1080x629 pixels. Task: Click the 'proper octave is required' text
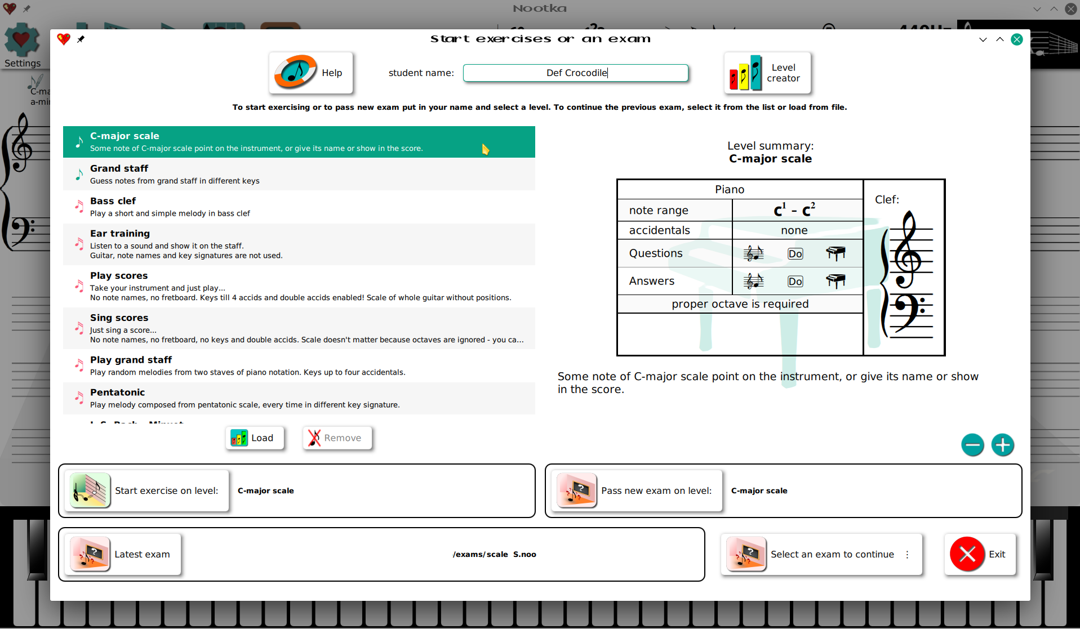point(740,304)
